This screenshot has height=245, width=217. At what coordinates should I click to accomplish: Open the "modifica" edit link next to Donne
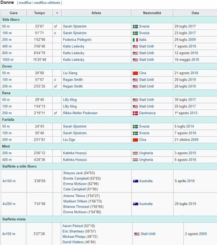[25, 3]
